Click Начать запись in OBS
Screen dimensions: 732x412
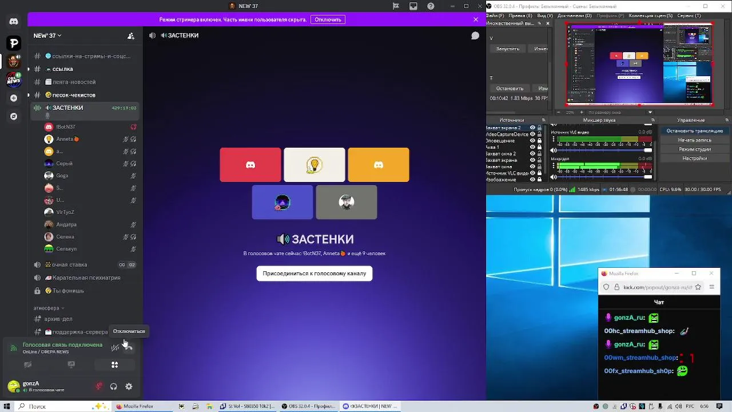pyautogui.click(x=694, y=140)
